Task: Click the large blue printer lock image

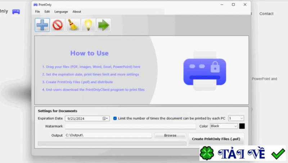Action: point(205,71)
